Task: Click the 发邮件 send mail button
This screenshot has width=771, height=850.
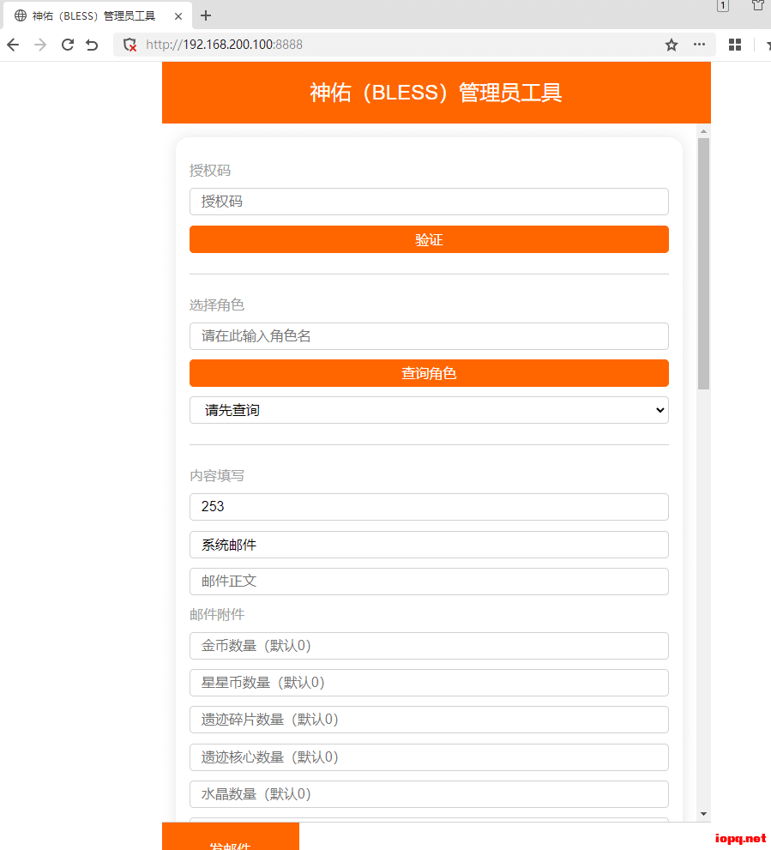Action: click(231, 842)
